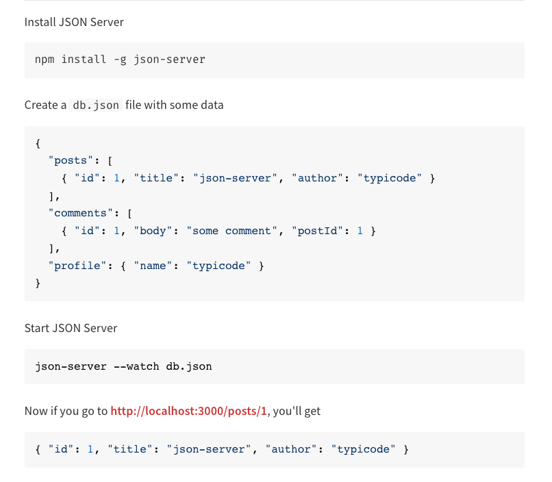
Task: Click "json-server" title value in posts entry
Action: (x=236, y=178)
